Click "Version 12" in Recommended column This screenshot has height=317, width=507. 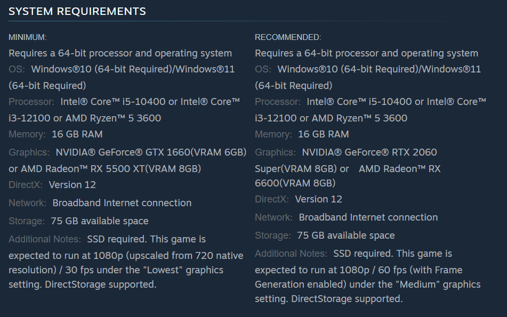coord(318,199)
